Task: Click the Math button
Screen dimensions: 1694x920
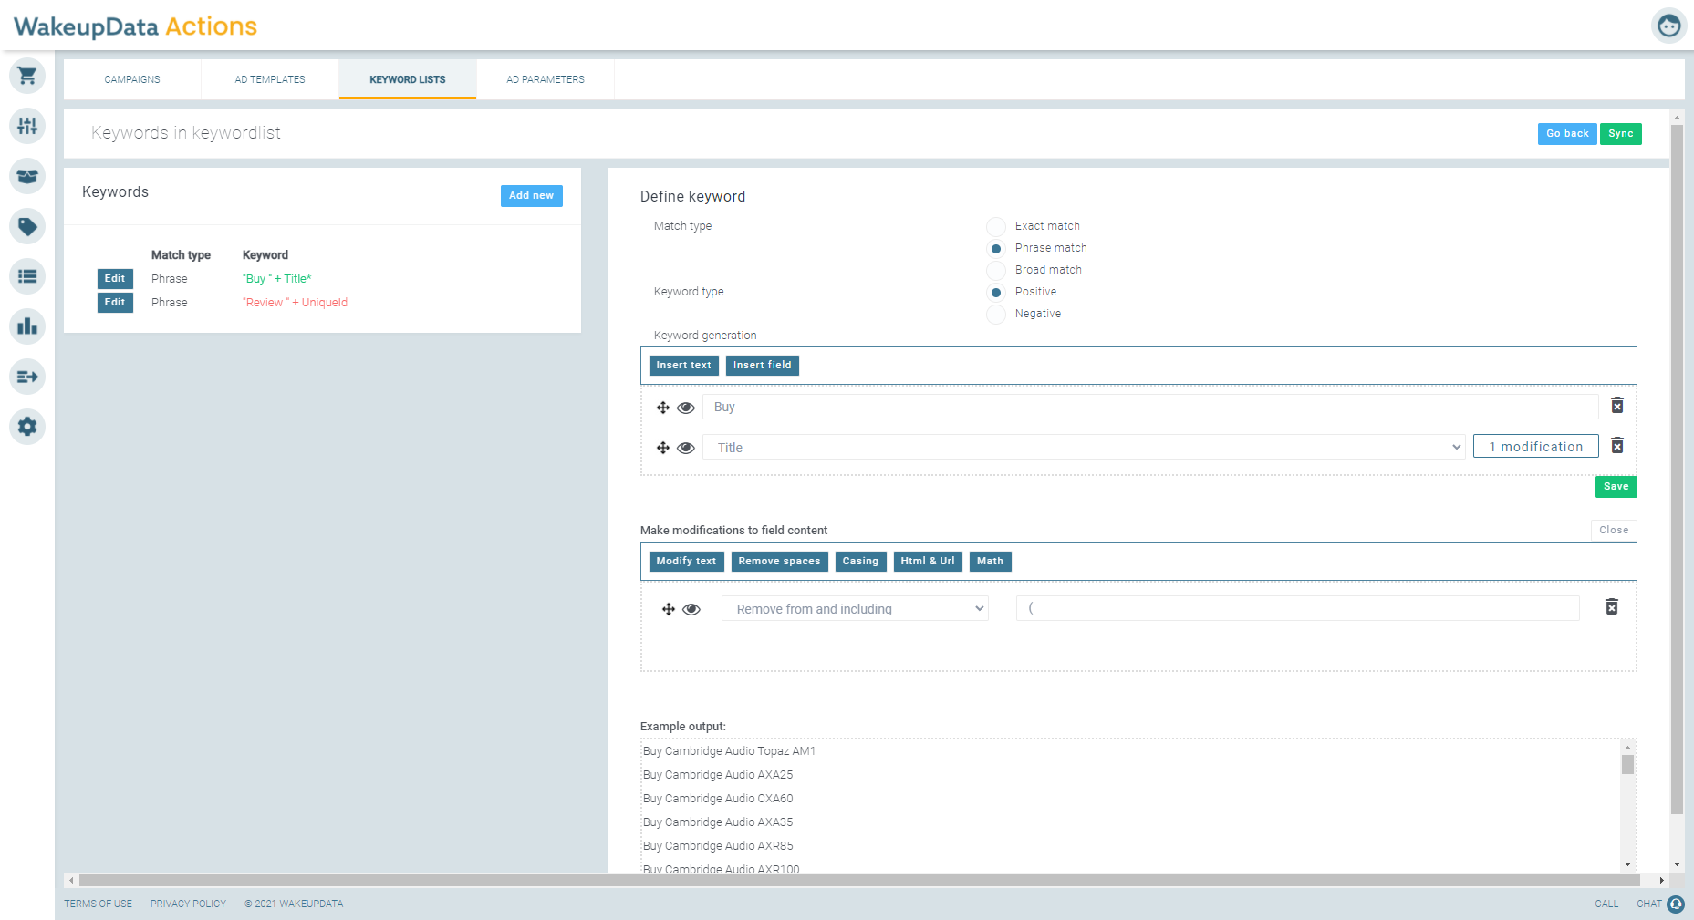Action: pyautogui.click(x=990, y=562)
